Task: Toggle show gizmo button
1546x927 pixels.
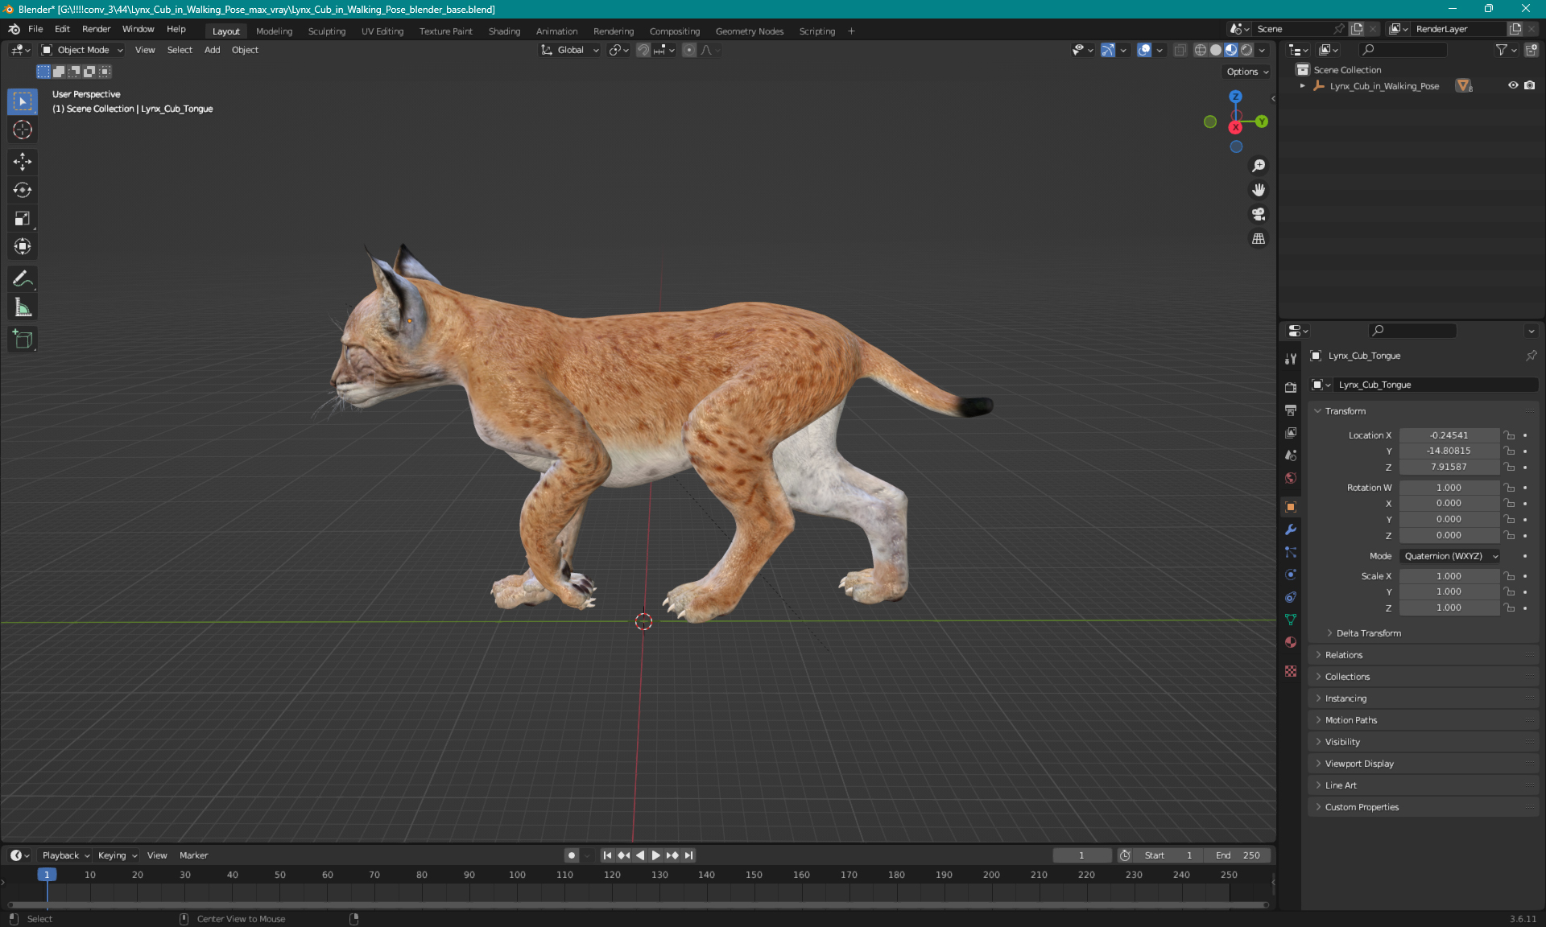Action: click(1108, 50)
